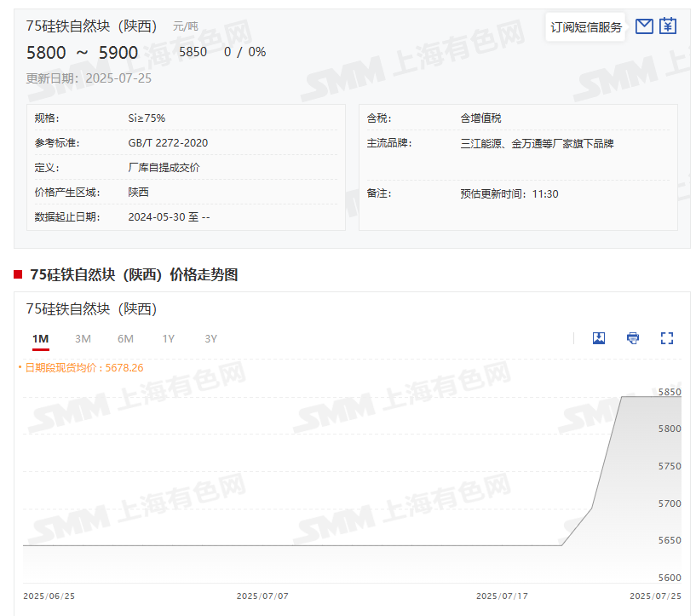Click the 2025/07/07 x-axis date label
This screenshot has height=616, width=696.
262,596
